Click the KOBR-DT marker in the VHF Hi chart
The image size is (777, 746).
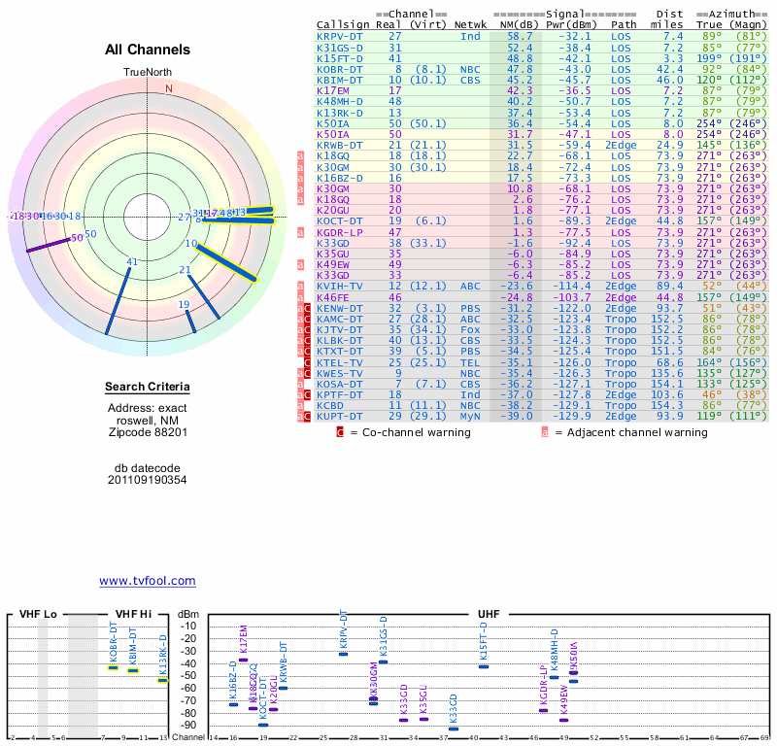point(113,667)
